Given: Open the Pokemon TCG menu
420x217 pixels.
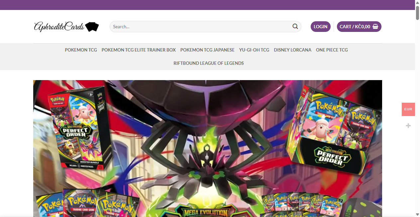Looking at the screenshot, I should 81,50.
